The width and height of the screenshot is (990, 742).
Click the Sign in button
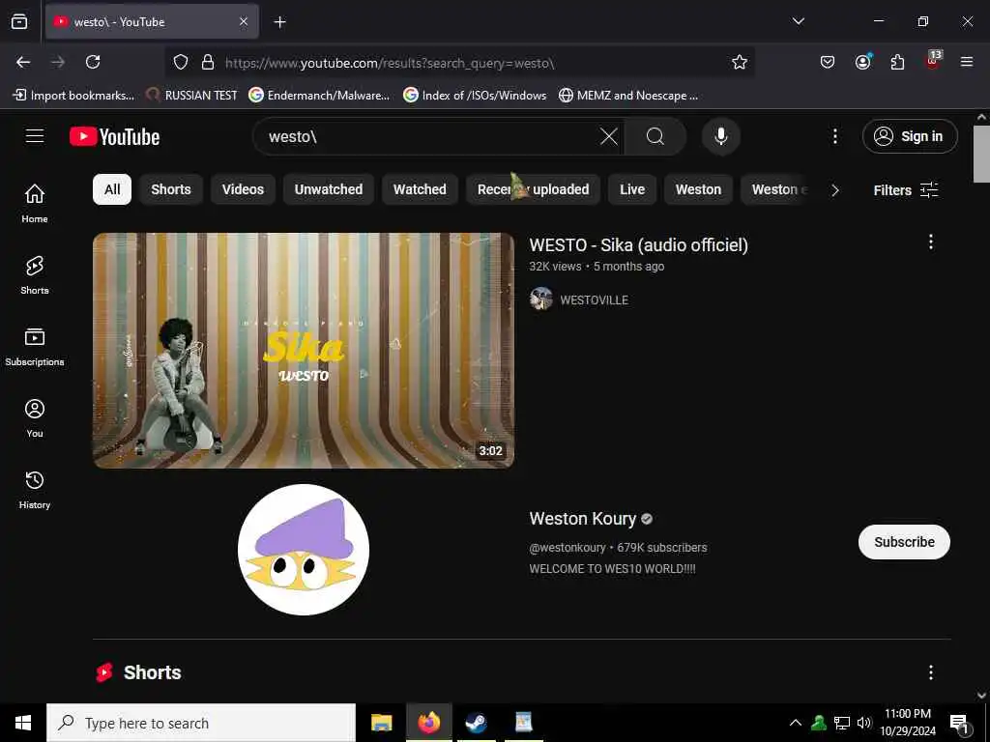(x=910, y=136)
